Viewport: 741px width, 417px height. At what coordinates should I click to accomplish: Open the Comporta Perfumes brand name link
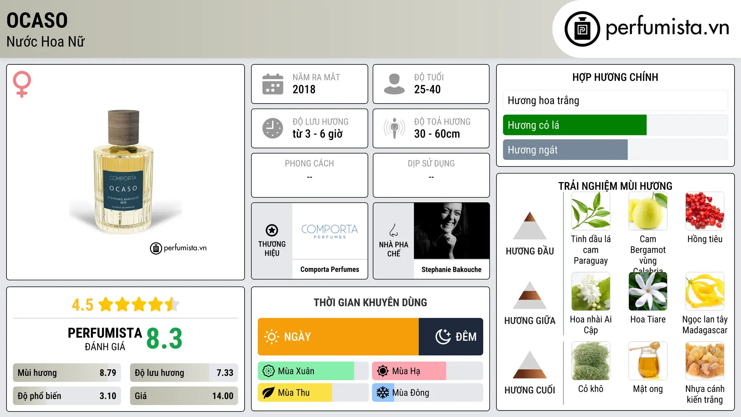330,269
